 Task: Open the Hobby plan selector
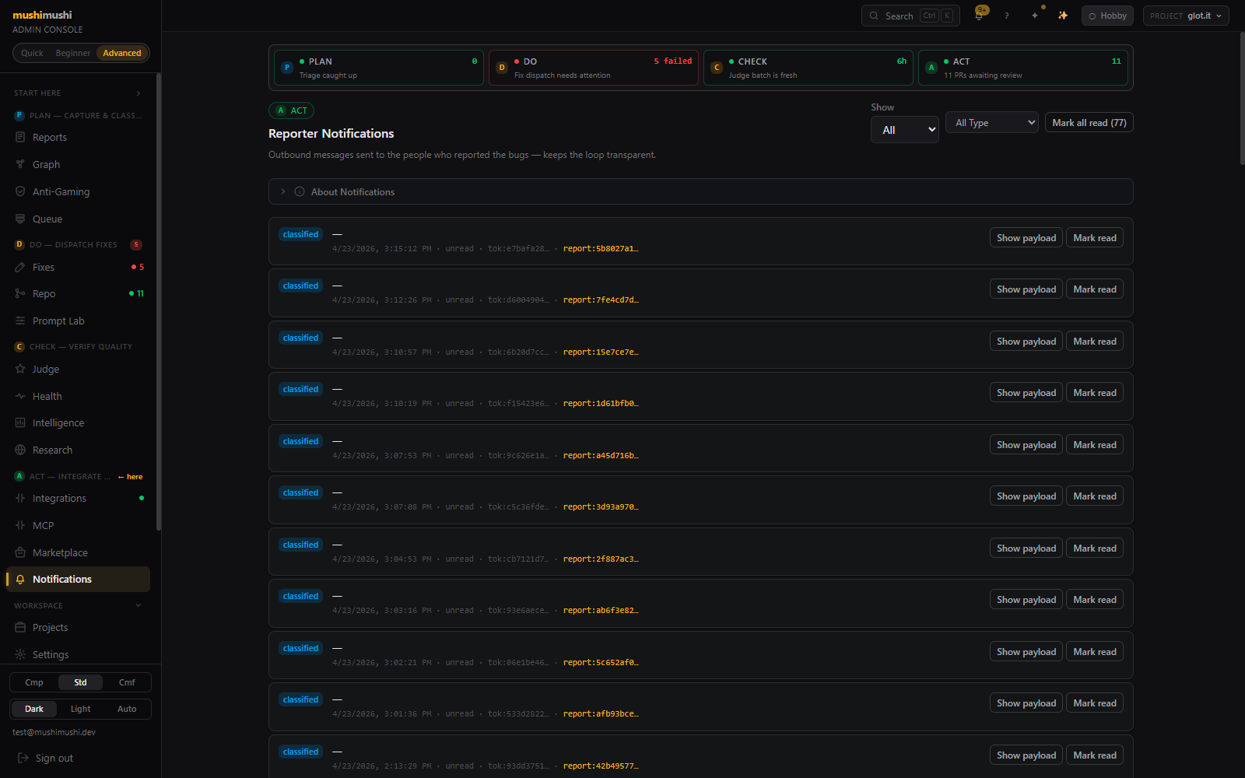(x=1107, y=16)
